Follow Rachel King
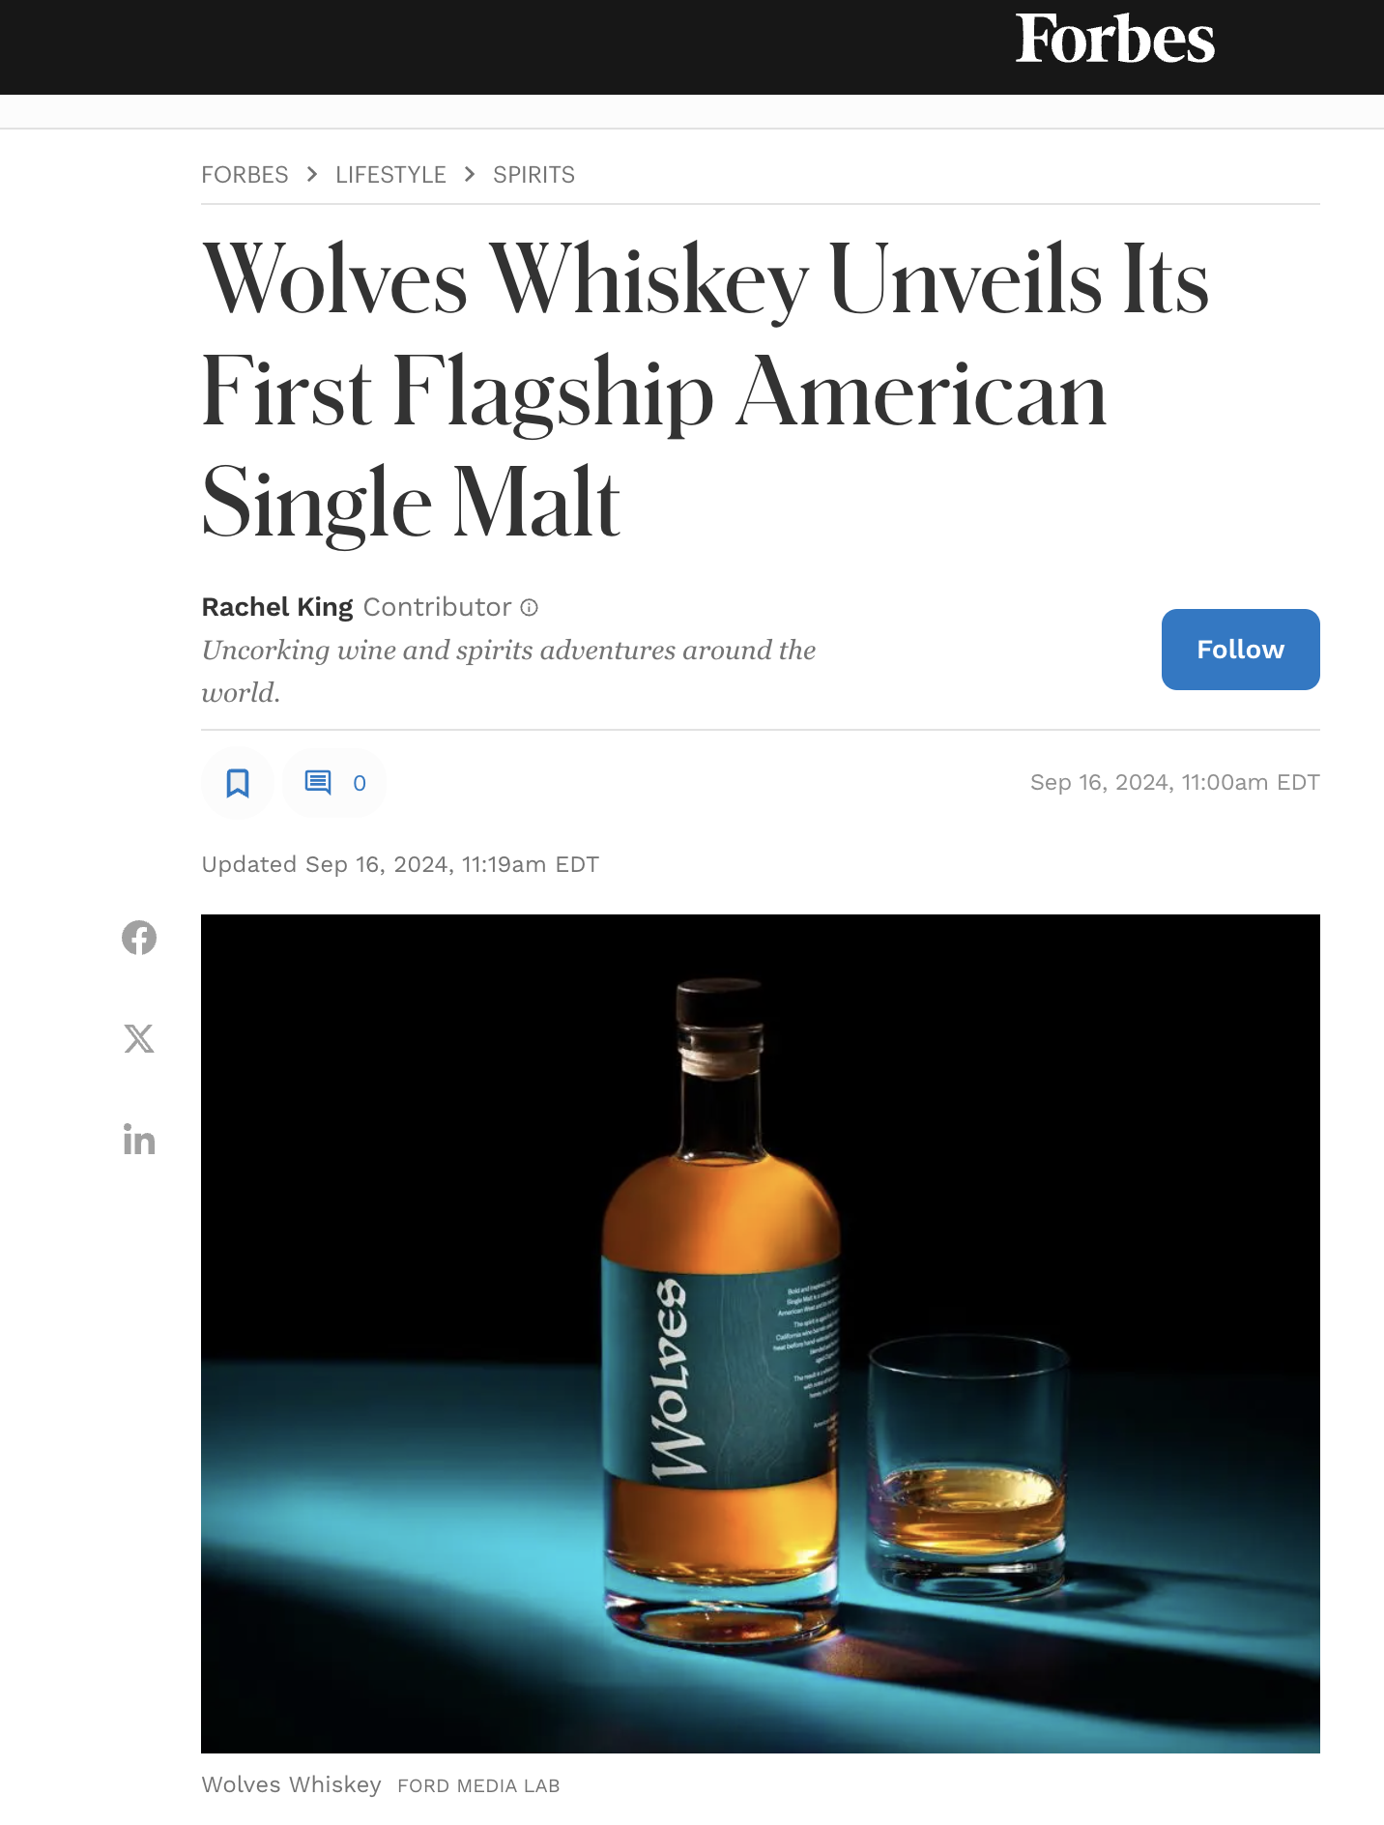 pyautogui.click(x=1241, y=650)
